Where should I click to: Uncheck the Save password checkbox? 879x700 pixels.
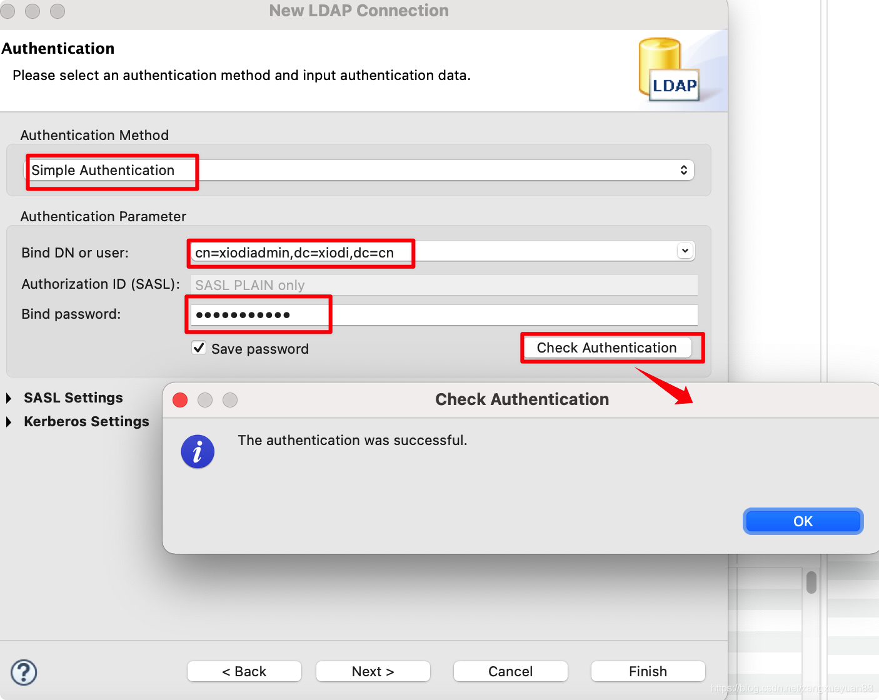pyautogui.click(x=199, y=348)
